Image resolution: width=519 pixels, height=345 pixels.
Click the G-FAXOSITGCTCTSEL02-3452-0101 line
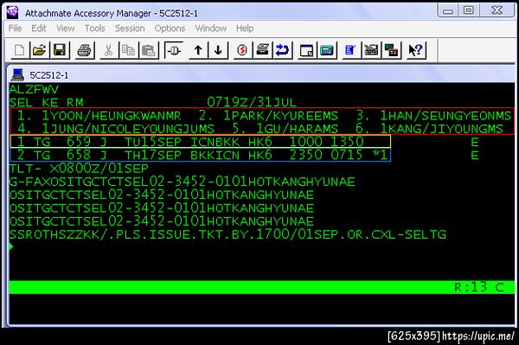tap(182, 182)
